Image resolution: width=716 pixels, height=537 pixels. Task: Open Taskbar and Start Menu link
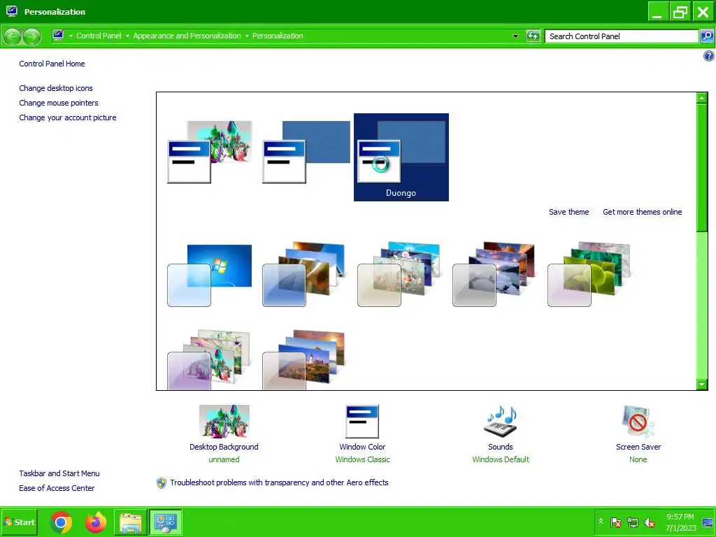(x=59, y=473)
